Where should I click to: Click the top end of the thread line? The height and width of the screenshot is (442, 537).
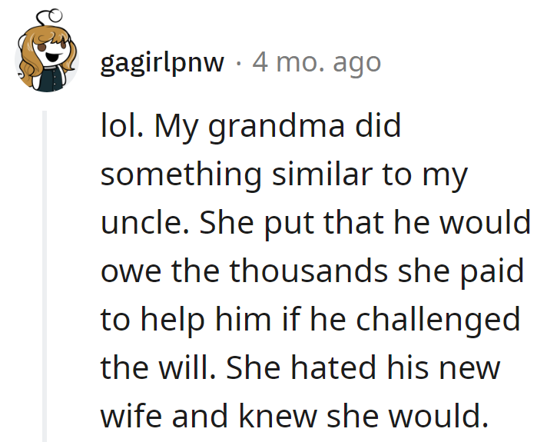click(45, 113)
